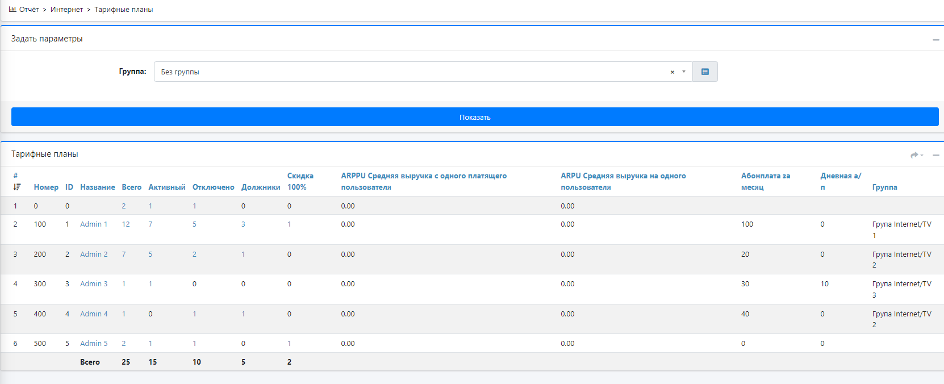944x384 pixels.
Task: Click the list button next to Группа field
Action: tap(705, 72)
